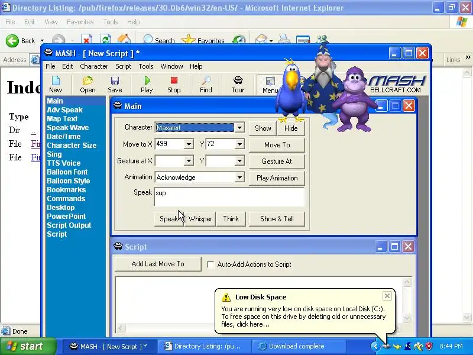
Task: Enable Auto-Add Actions to Script checkbox
Action: pyautogui.click(x=210, y=264)
